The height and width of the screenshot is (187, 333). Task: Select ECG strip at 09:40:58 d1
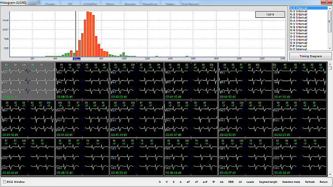(136, 81)
